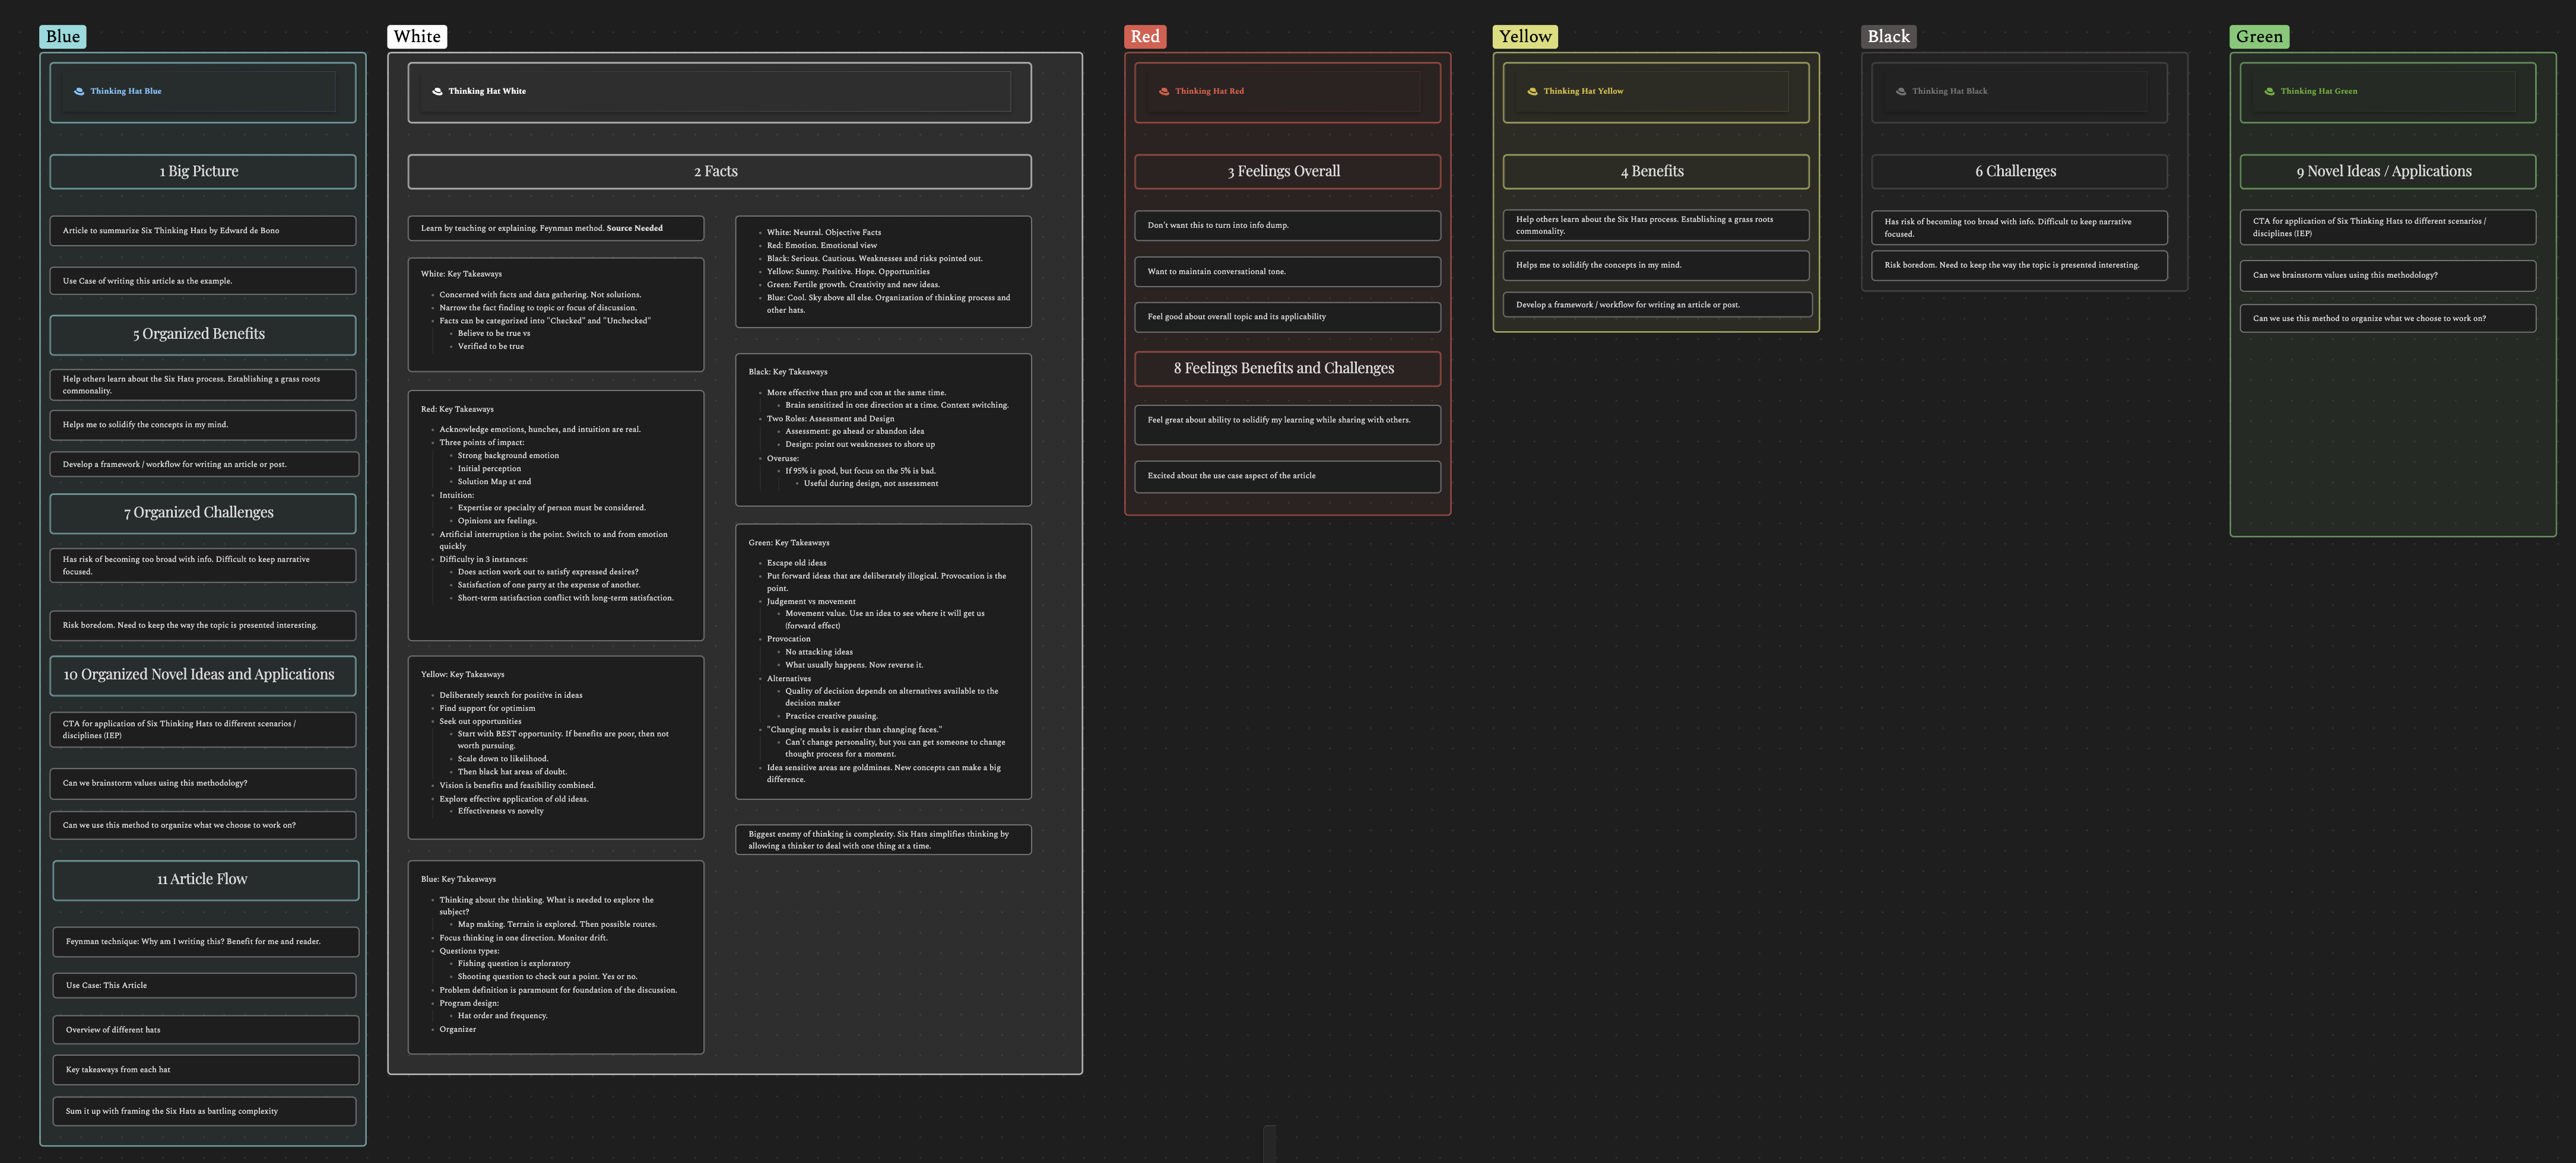Click 'Want to maintain conversational tone' card
The width and height of the screenshot is (2576, 1163).
[1287, 272]
